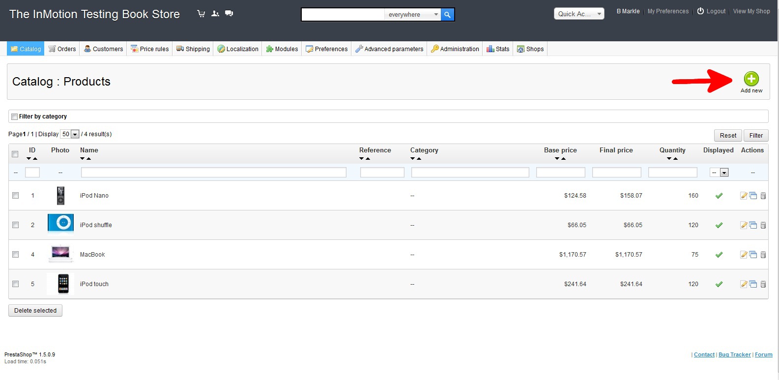Toggle displayed status for iPod shuffle

tap(719, 225)
